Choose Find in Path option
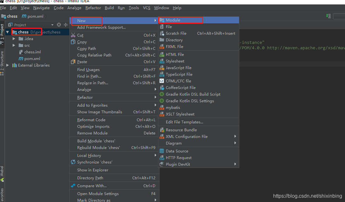The image size is (345, 202). point(114,76)
